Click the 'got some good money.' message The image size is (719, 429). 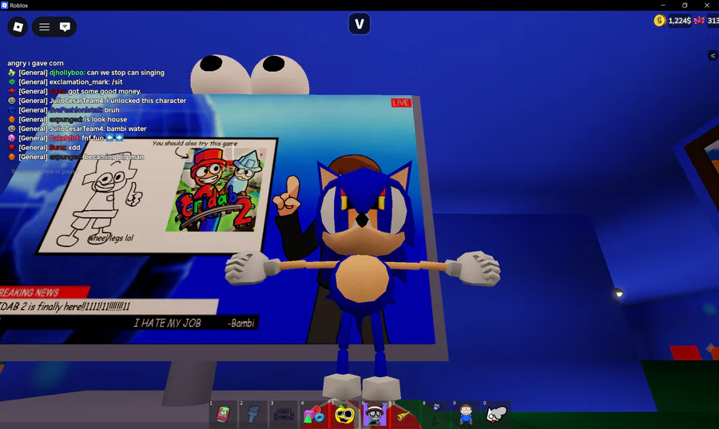[105, 91]
